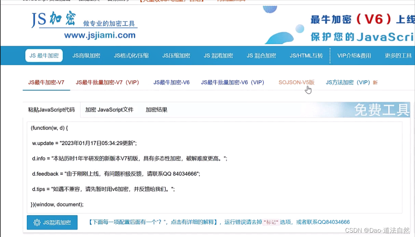
Task: Click the 标记 highlighted text
Action: [271, 222]
